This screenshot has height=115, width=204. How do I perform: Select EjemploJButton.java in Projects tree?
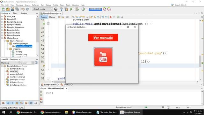24,46
